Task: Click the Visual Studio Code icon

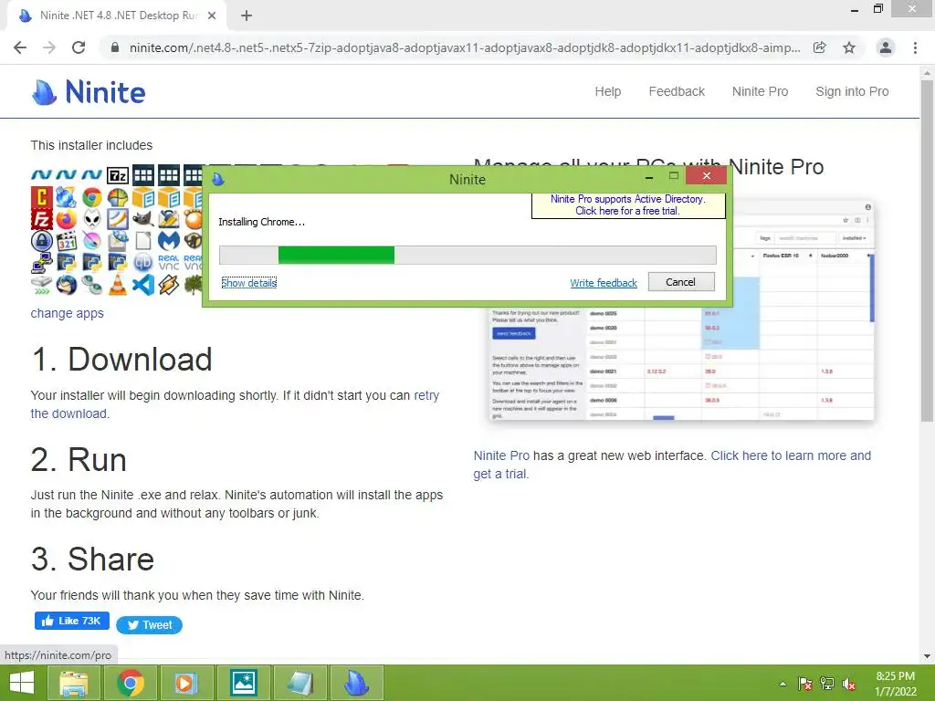Action: tap(143, 285)
